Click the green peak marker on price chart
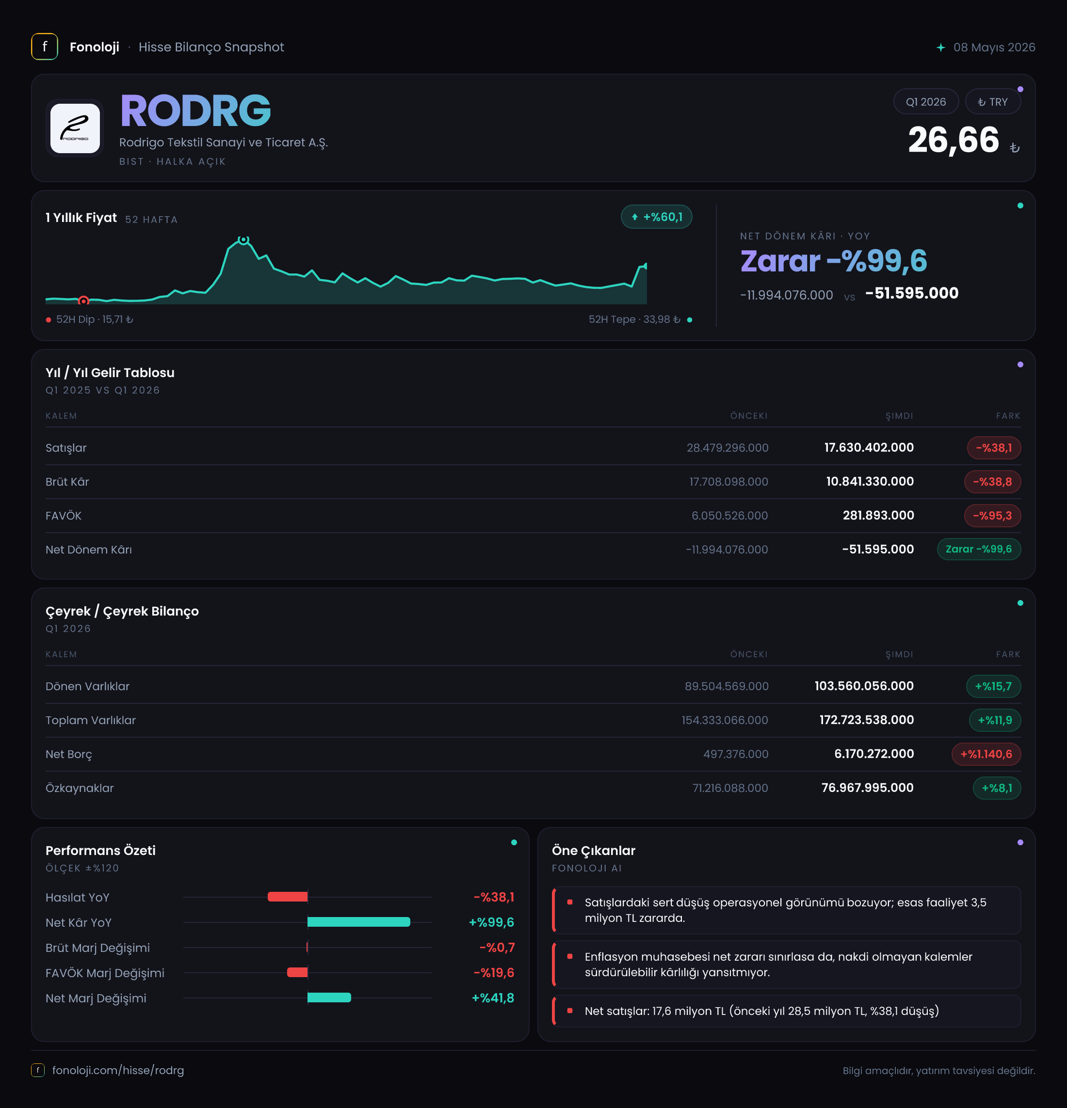The height and width of the screenshot is (1108, 1067). pos(243,240)
